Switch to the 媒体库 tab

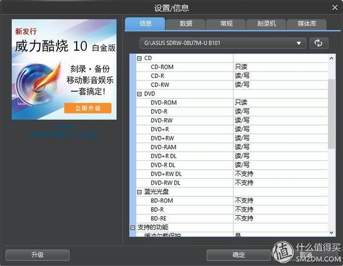click(x=306, y=24)
